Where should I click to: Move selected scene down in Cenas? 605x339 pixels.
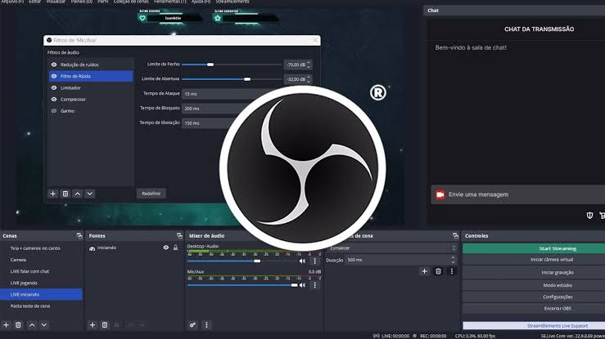pos(44,325)
